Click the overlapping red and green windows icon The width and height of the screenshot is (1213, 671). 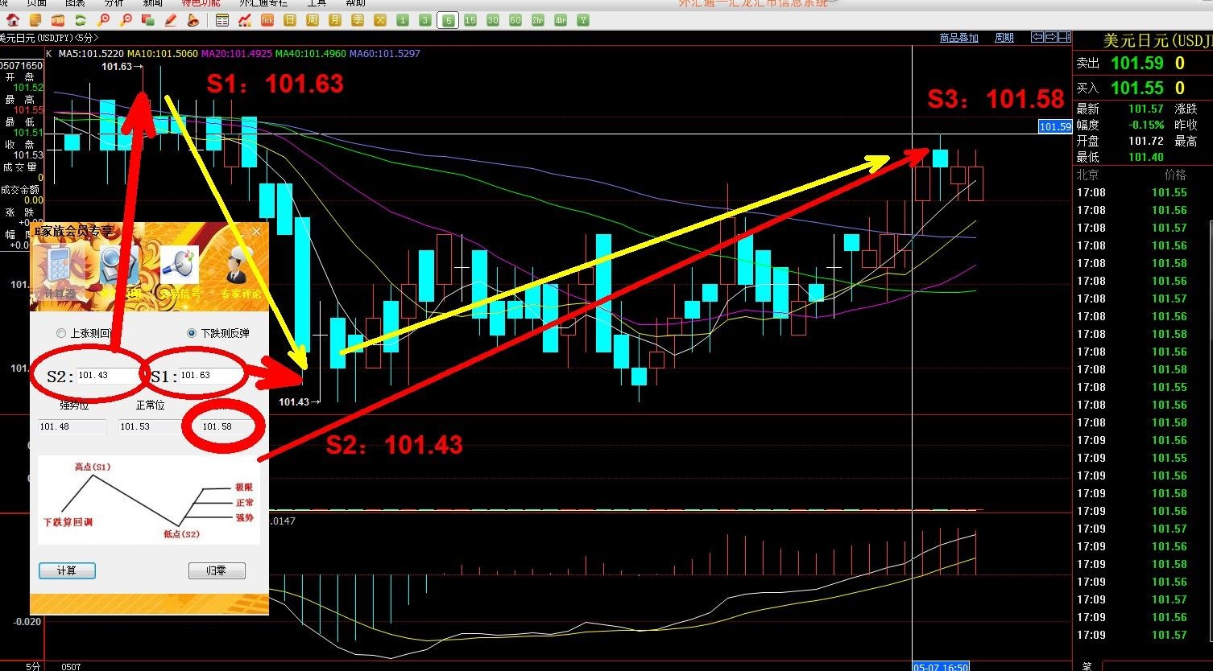[x=148, y=20]
